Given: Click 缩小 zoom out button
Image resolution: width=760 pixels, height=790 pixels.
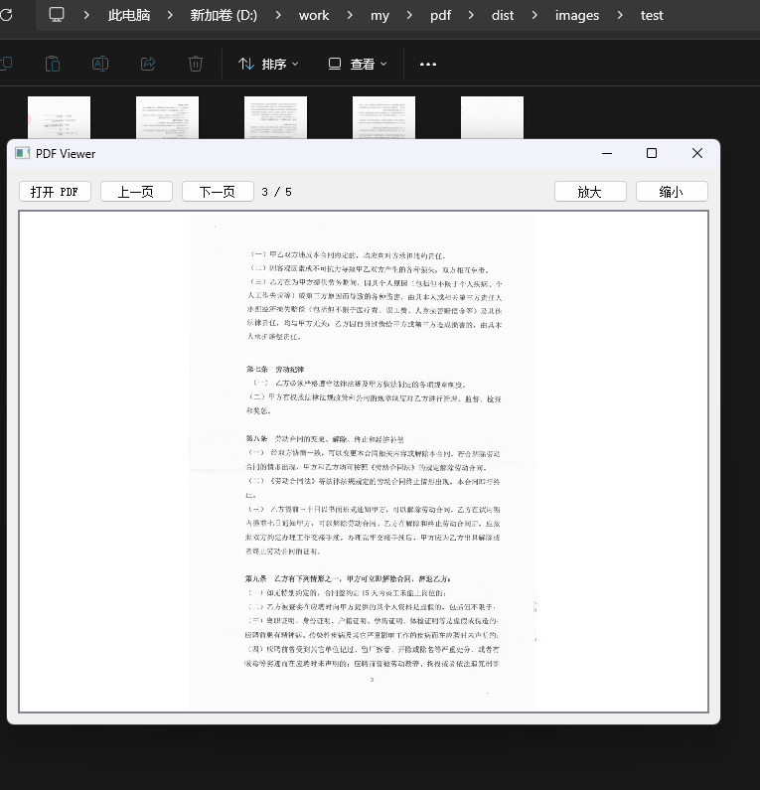Looking at the screenshot, I should coord(672,192).
